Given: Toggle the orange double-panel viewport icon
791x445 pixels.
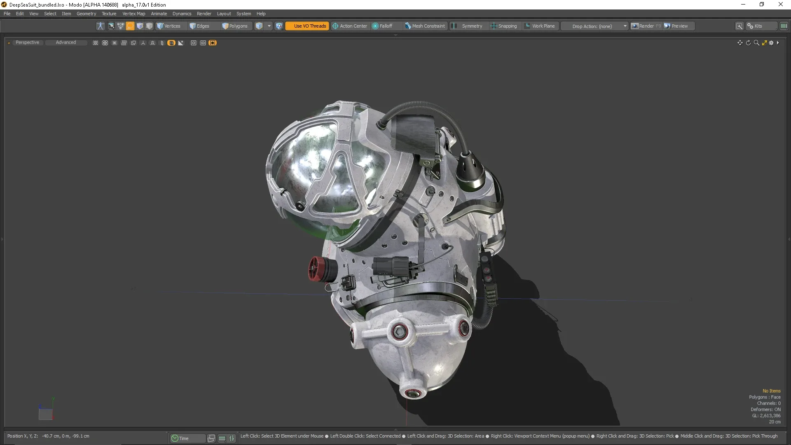Looking at the screenshot, I should click(171, 43).
